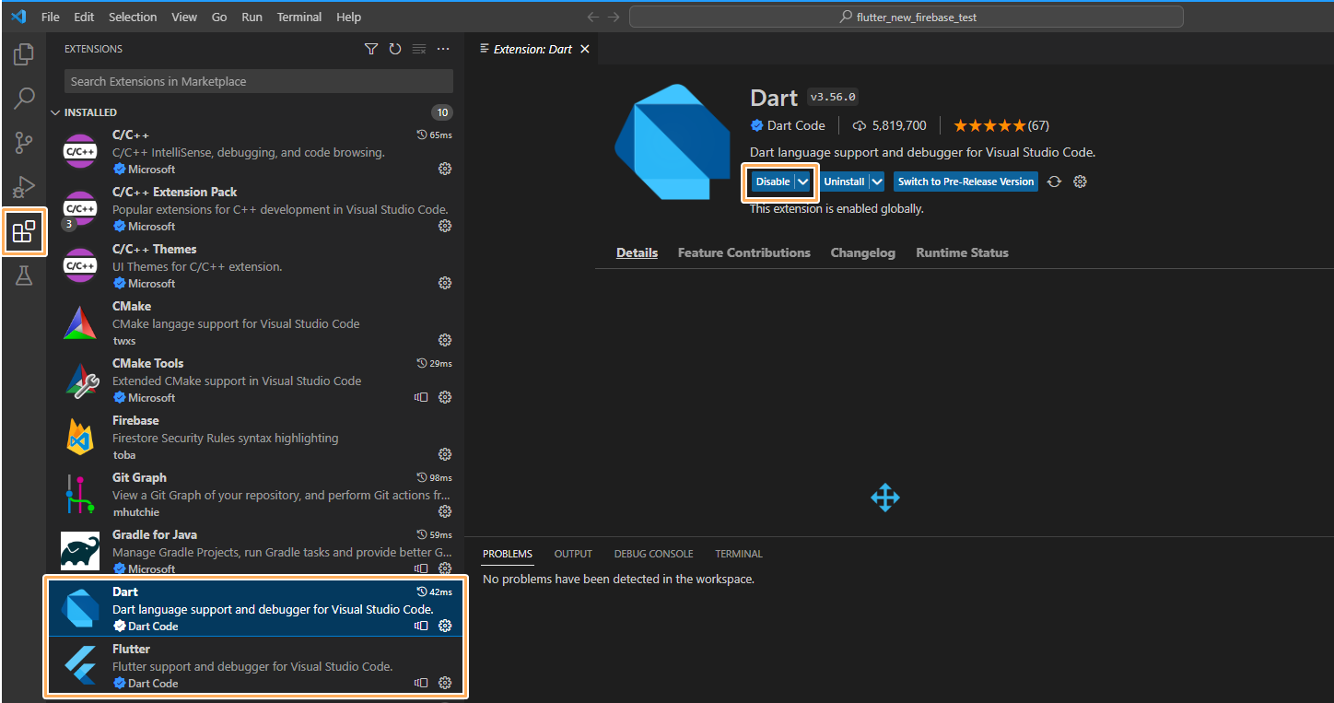Clear extensions search results icon
The height and width of the screenshot is (703, 1334).
[x=419, y=49]
